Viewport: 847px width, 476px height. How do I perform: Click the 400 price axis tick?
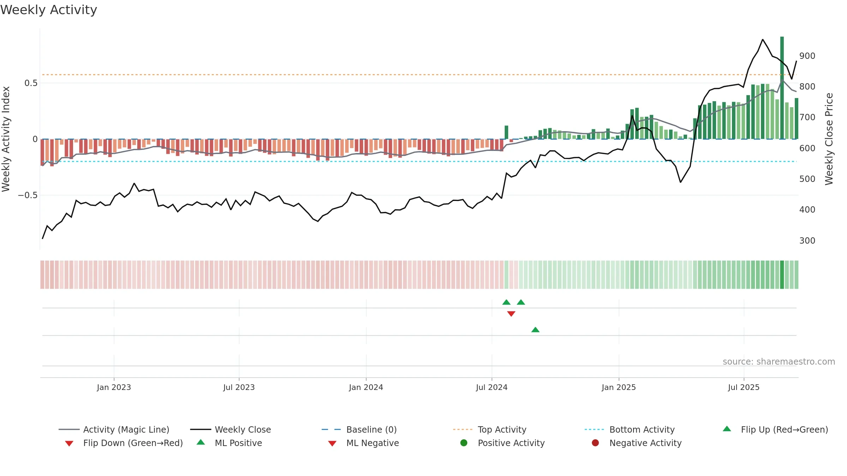point(807,209)
